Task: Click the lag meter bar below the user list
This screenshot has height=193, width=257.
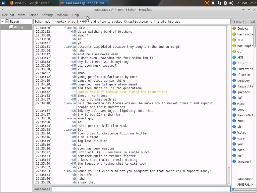Action: [x=243, y=189]
